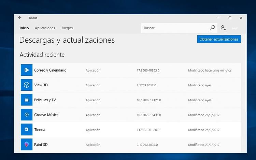Click Modificado 23/9/2017 text

point(204,145)
